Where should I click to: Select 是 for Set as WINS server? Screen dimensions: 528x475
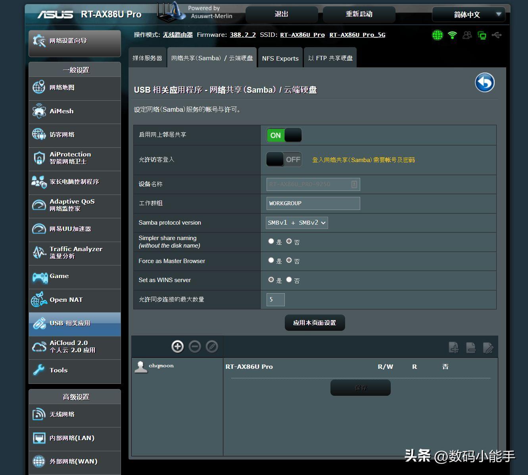tap(271, 279)
